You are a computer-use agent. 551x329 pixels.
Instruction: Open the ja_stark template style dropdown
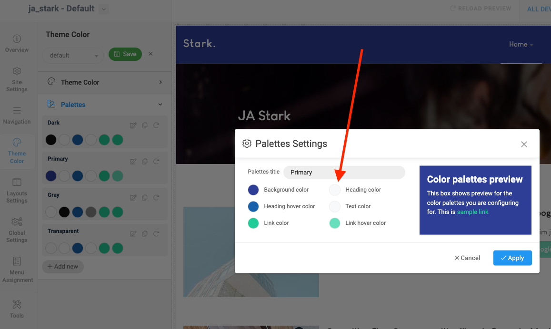(x=104, y=9)
